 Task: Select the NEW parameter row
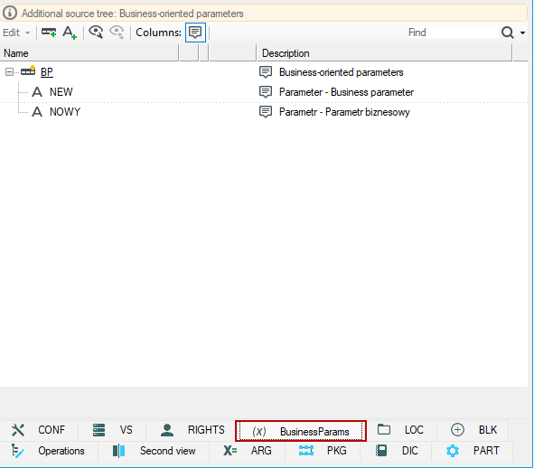61,92
